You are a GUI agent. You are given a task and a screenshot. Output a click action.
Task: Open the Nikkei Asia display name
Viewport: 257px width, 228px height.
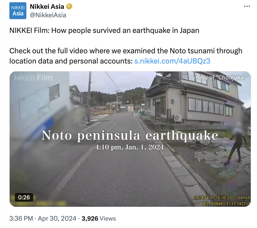tap(47, 7)
